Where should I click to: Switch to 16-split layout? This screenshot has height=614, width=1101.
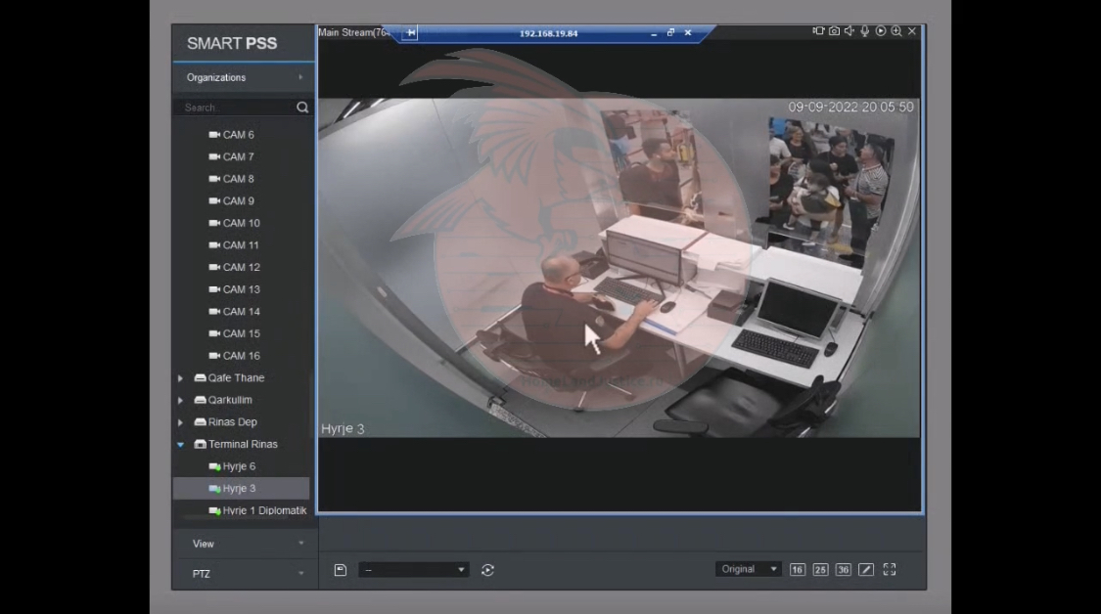(x=797, y=570)
